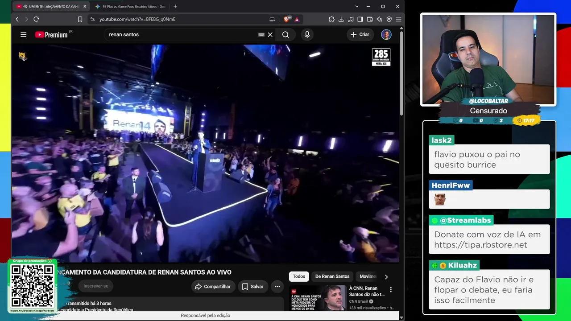Switch to the 'URGENTE: LANÇAMENTO DA CAN' tab

(x=51, y=7)
